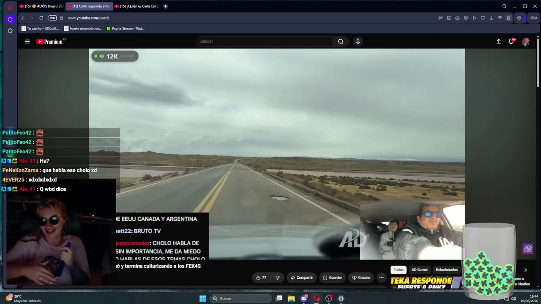Open the profile icon in the browser toolbar
541x304 pixels.
point(508,18)
